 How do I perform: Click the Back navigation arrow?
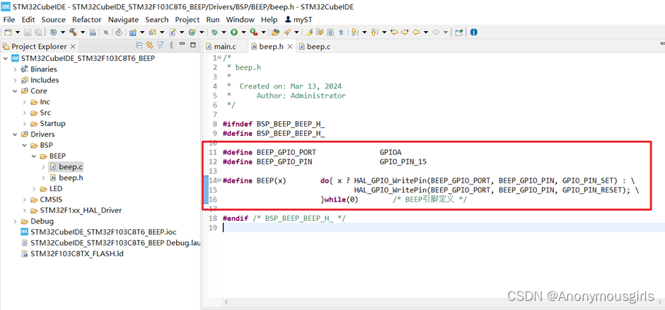[x=416, y=33]
